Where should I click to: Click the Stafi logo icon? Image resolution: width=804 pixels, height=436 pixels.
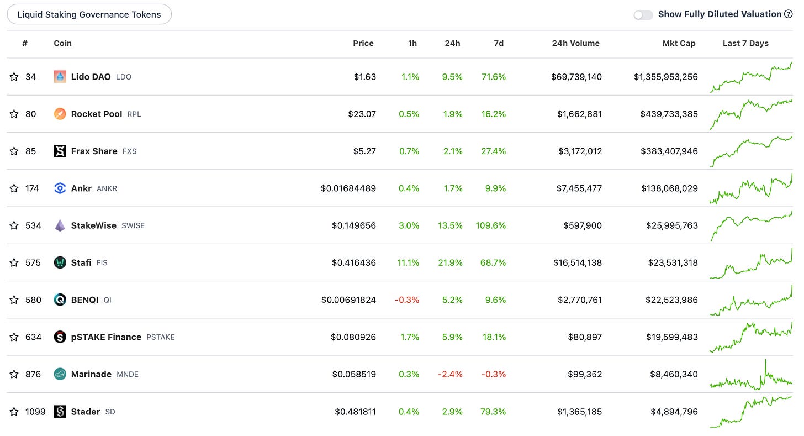60,262
